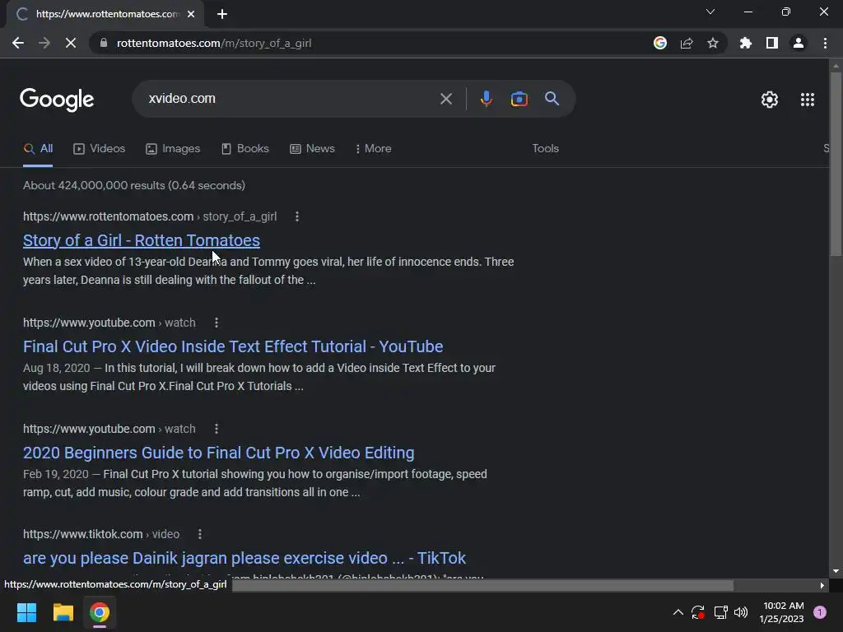The height and width of the screenshot is (632, 843).
Task: Open the Dainik jagran TikTok result link
Action: [244, 558]
